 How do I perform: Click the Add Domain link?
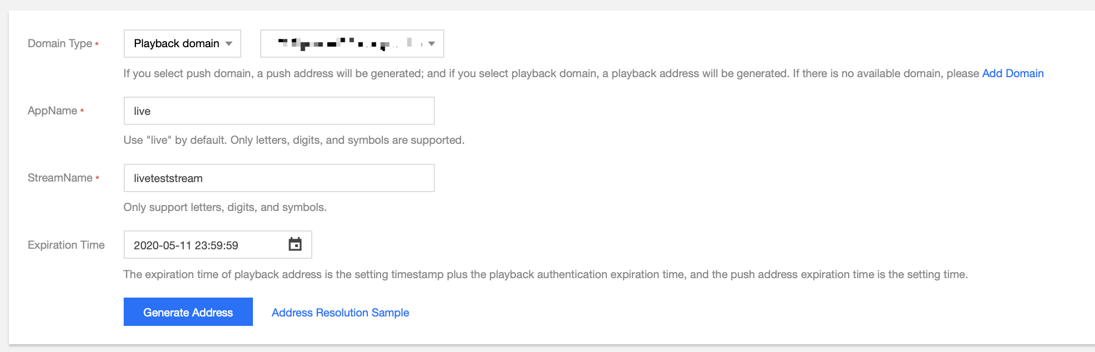tap(1012, 73)
